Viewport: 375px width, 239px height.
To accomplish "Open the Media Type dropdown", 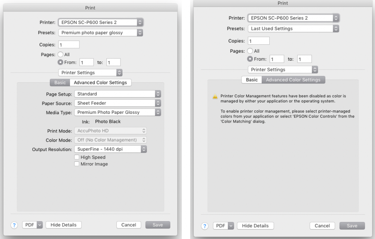I will (118, 112).
